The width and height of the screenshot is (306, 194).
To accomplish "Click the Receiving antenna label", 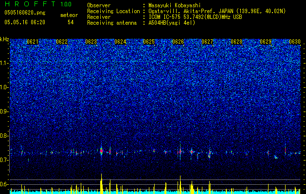I will 112,23.
